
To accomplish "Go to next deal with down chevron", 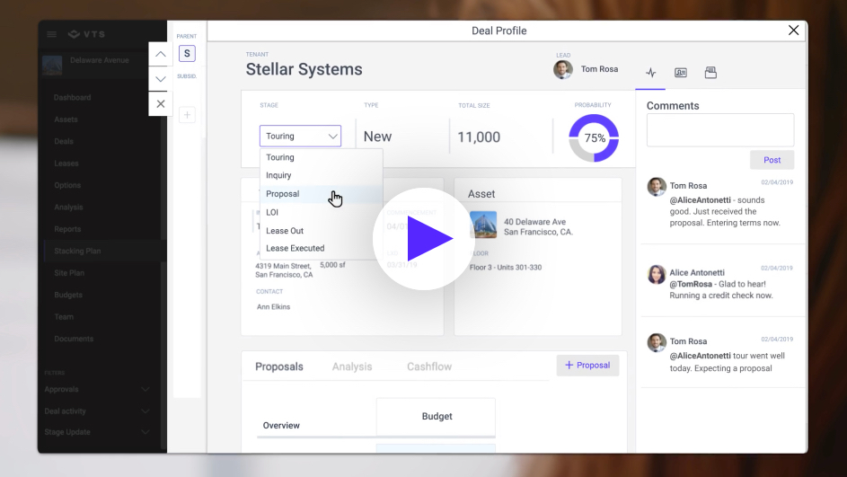I will 161,79.
